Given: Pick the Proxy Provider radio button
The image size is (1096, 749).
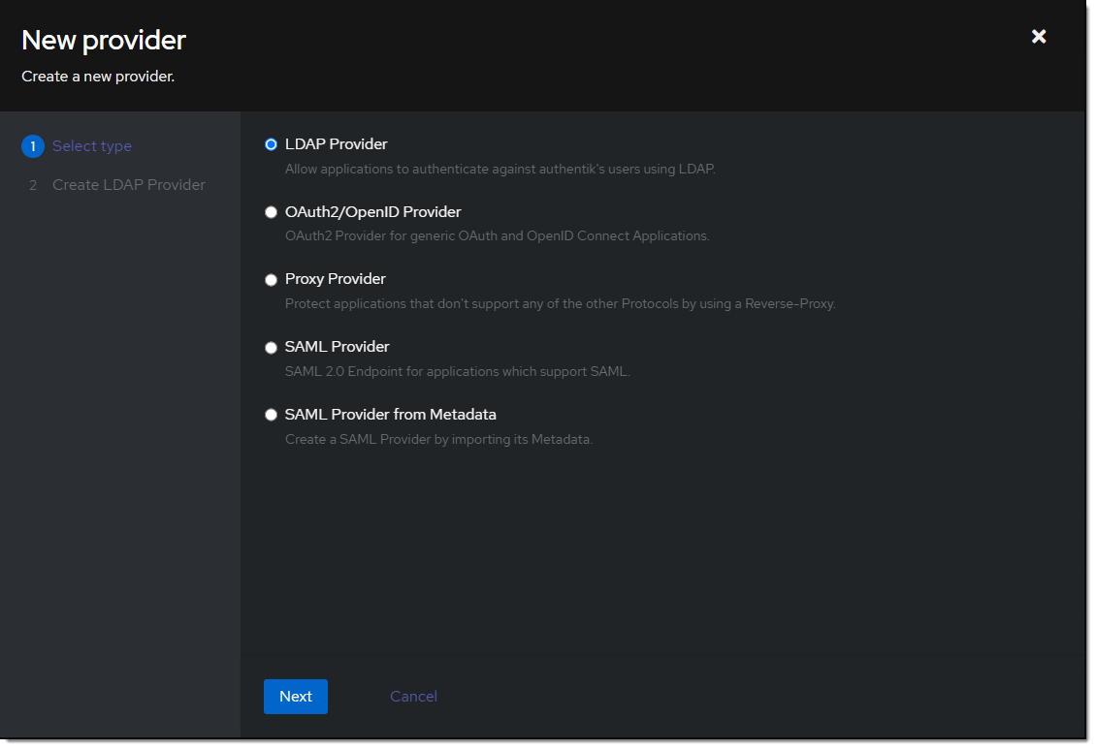Looking at the screenshot, I should pos(272,280).
